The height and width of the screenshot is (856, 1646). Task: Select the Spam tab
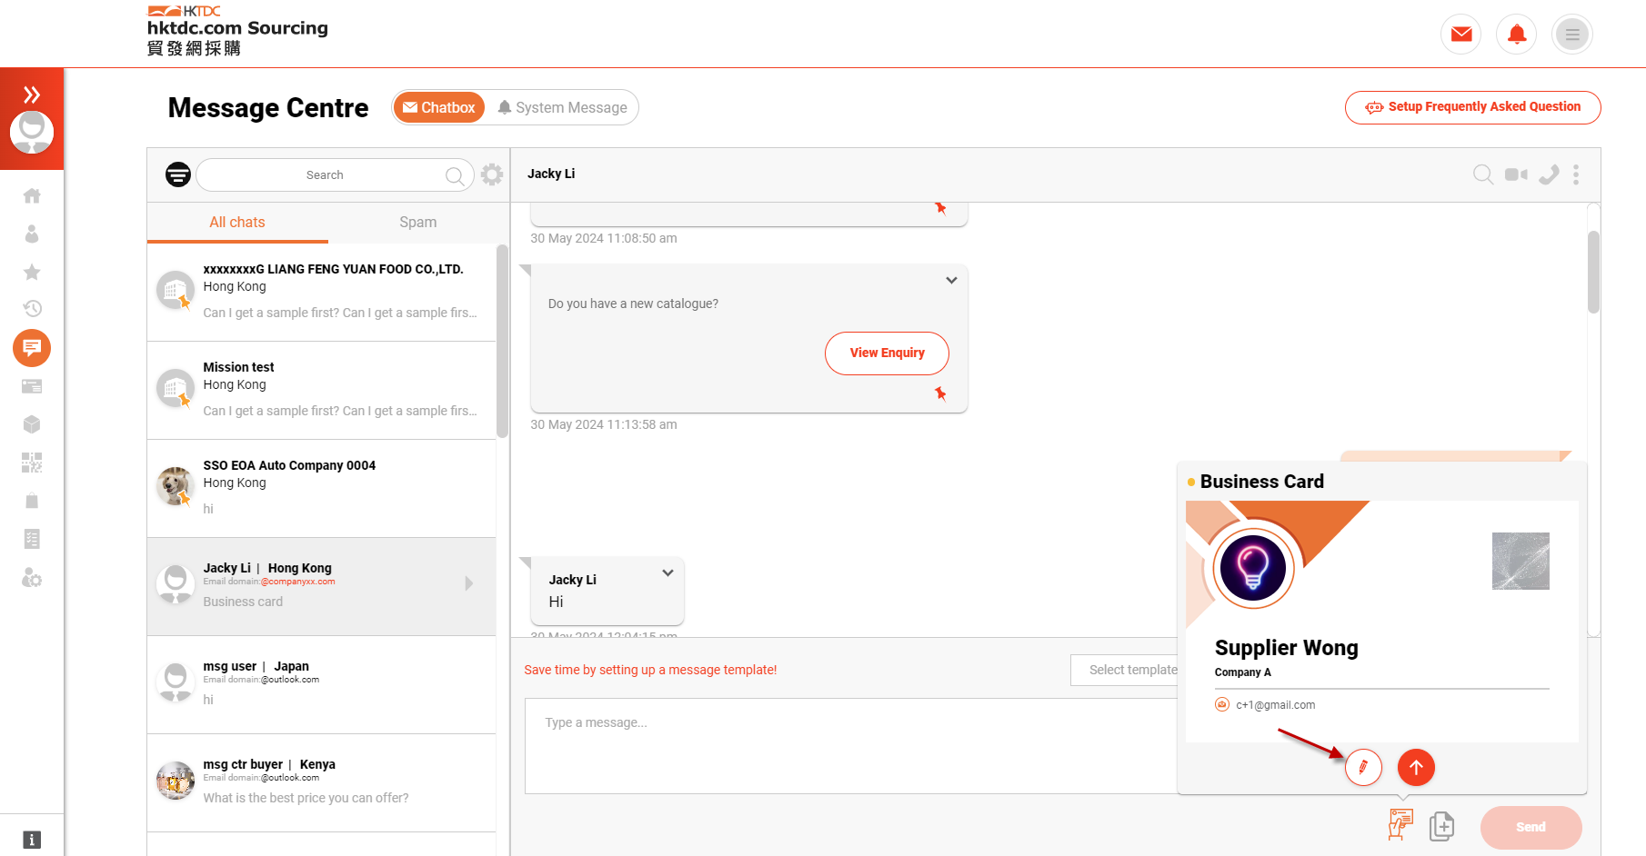(x=418, y=223)
